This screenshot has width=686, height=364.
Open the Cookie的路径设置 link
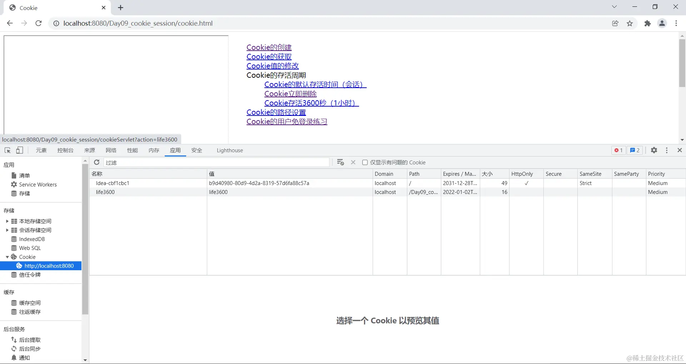click(276, 112)
